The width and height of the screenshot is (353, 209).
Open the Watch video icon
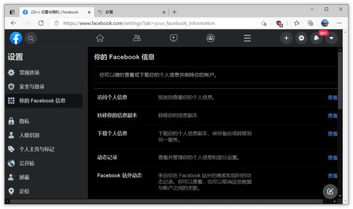(174, 38)
